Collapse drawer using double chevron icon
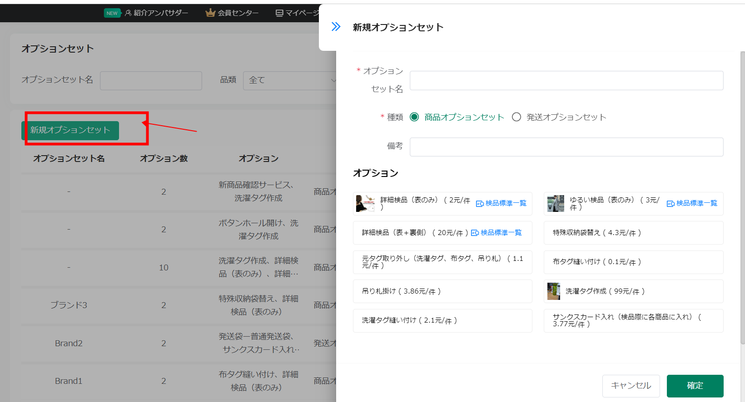Image resolution: width=745 pixels, height=402 pixels. [336, 27]
